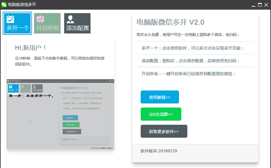The height and width of the screenshot is (168, 271).
Task: Open the QQ交流群>> green button
Action: 161,114
